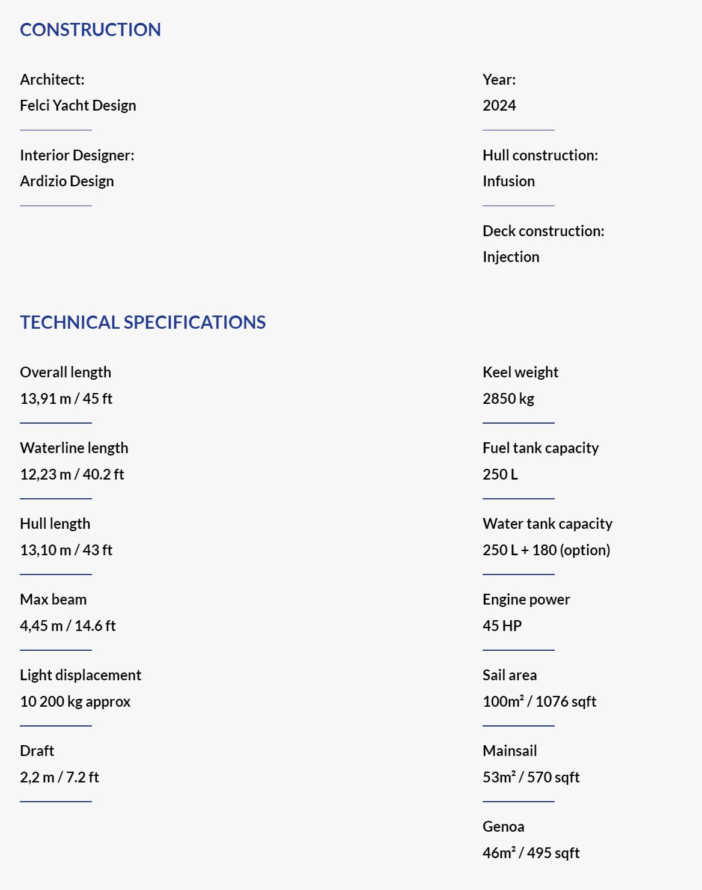The height and width of the screenshot is (890, 702).
Task: Click the Max beam 4,45 m value
Action: (x=68, y=626)
